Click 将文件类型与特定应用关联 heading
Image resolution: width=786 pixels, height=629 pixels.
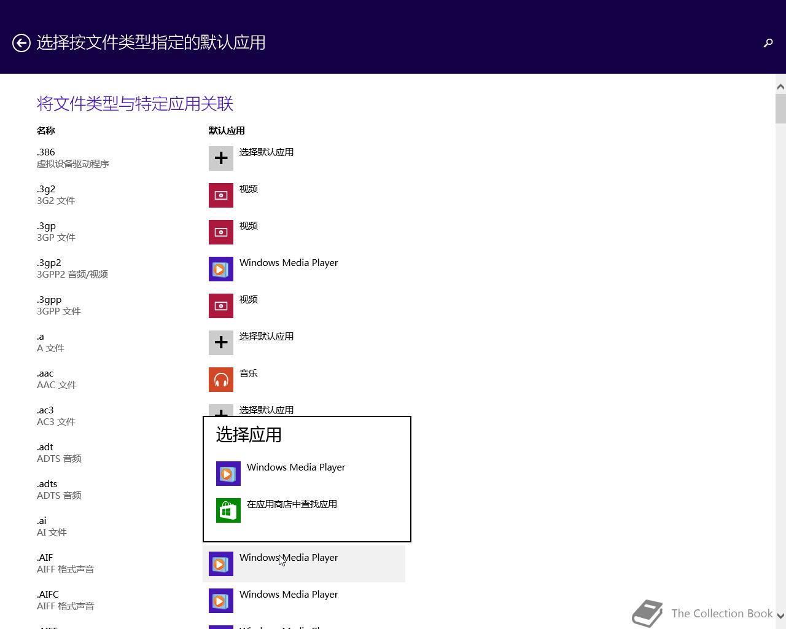(x=135, y=103)
